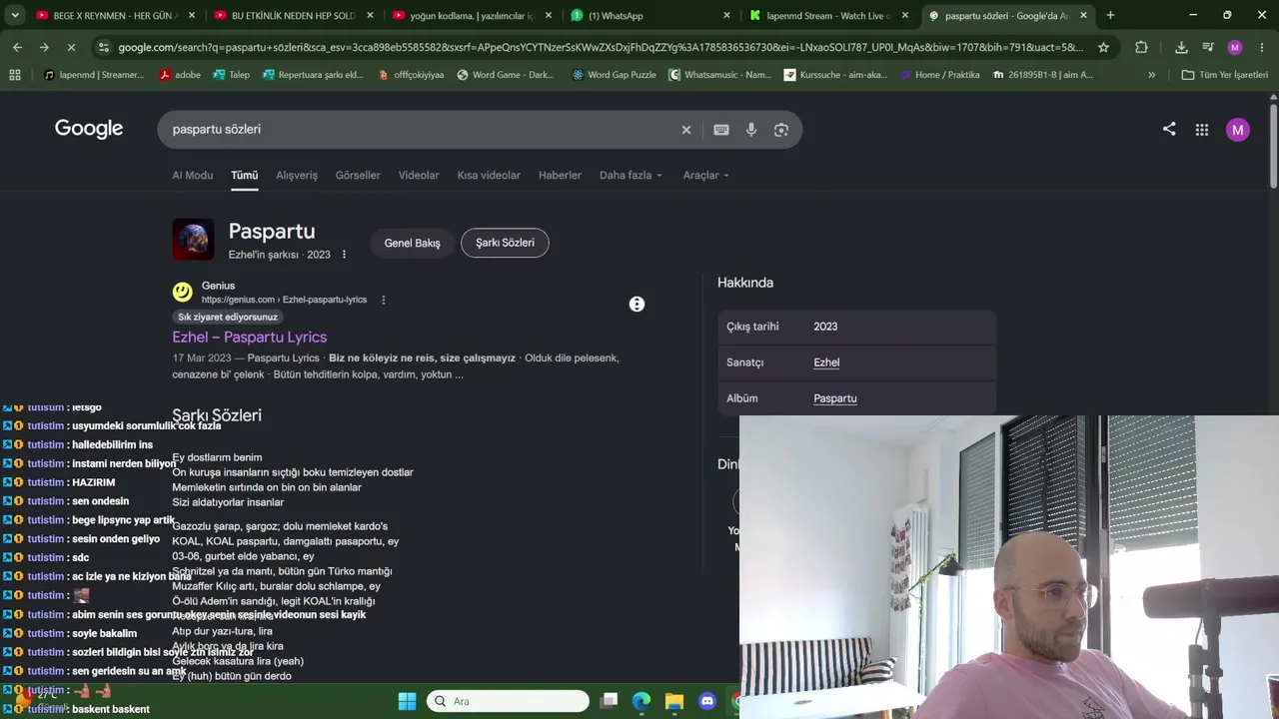This screenshot has height=719, width=1279.
Task: Click the "Sık ziyaret ediyorsunuz" label
Action: pos(228,318)
